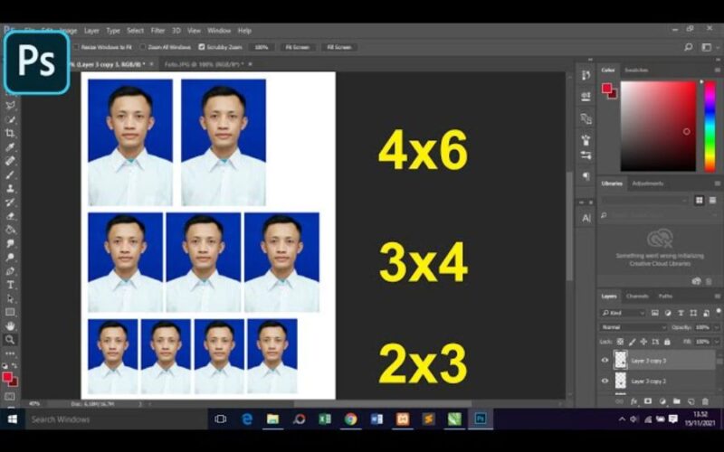Image resolution: width=724 pixels, height=452 pixels.
Task: Toggle lock all on layer
Action: pyautogui.click(x=667, y=342)
